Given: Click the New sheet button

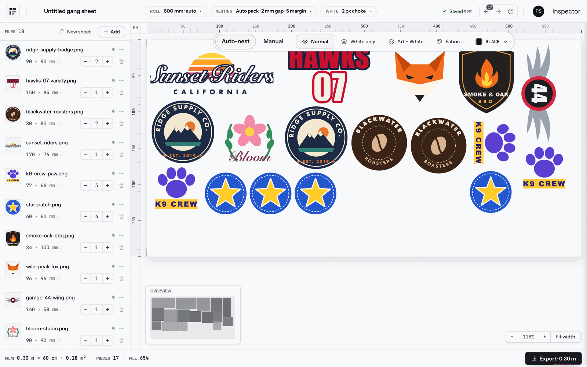Looking at the screenshot, I should (x=76, y=32).
